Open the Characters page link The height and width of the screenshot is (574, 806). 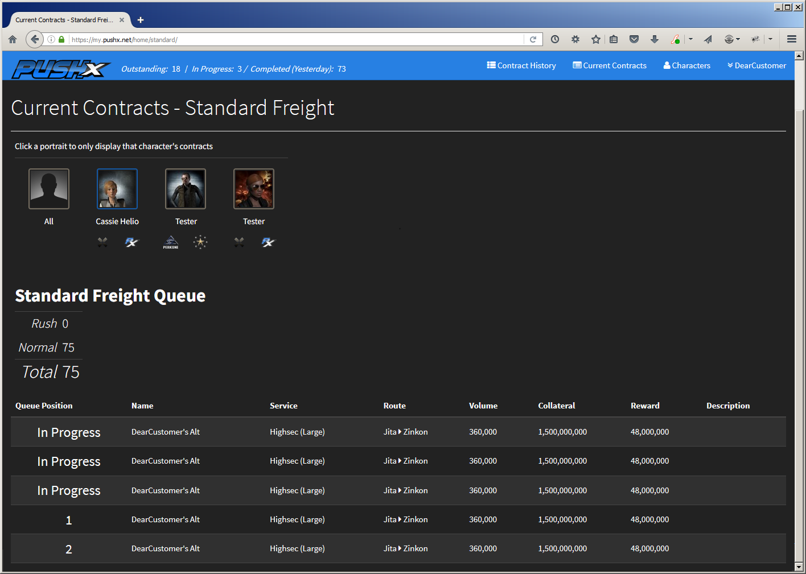click(x=686, y=65)
